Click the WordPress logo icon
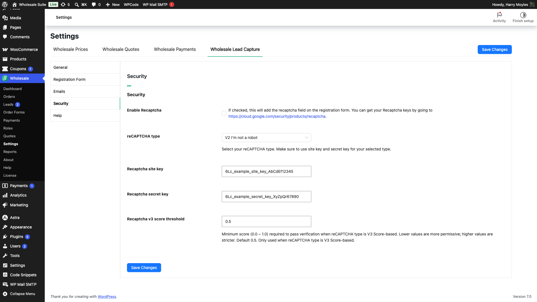The height and width of the screenshot is (302, 537). click(x=5, y=4)
